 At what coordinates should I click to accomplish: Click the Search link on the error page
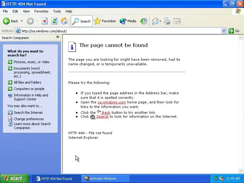[x=102, y=117]
